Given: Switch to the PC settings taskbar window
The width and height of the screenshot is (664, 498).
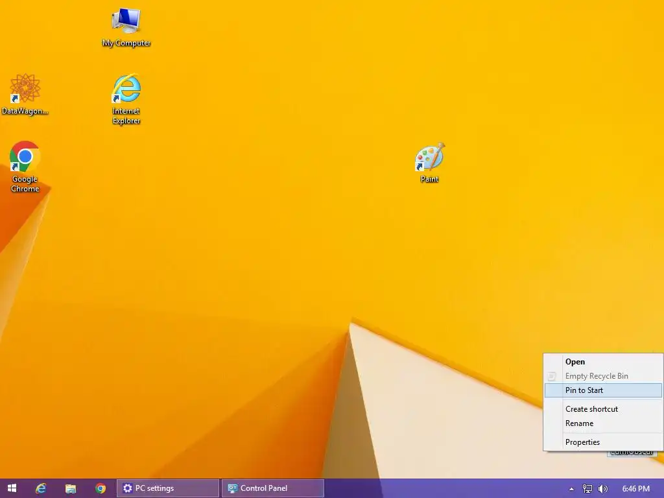Looking at the screenshot, I should click(168, 488).
